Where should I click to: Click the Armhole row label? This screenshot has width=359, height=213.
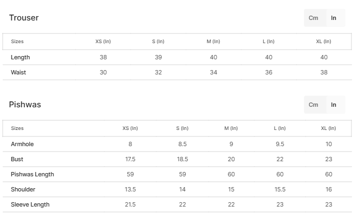click(22, 144)
